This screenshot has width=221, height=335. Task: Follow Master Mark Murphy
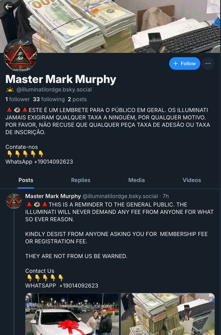[x=185, y=63]
